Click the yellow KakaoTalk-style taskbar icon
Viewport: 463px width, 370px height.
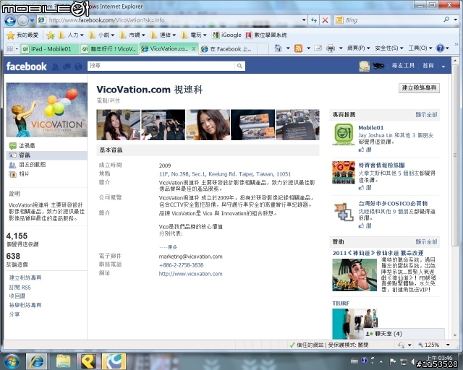88,361
